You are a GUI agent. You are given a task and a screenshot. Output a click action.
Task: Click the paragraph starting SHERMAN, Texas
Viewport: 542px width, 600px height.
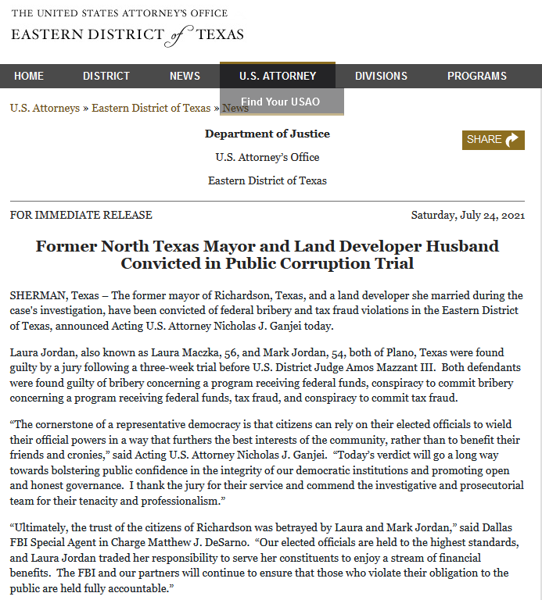[267, 311]
